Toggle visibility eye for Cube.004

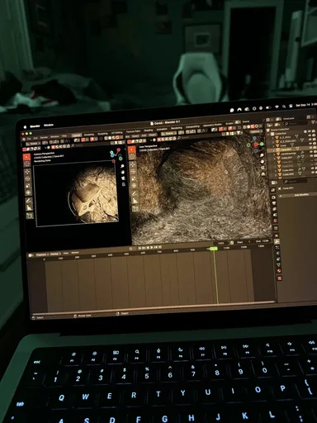click(314, 168)
